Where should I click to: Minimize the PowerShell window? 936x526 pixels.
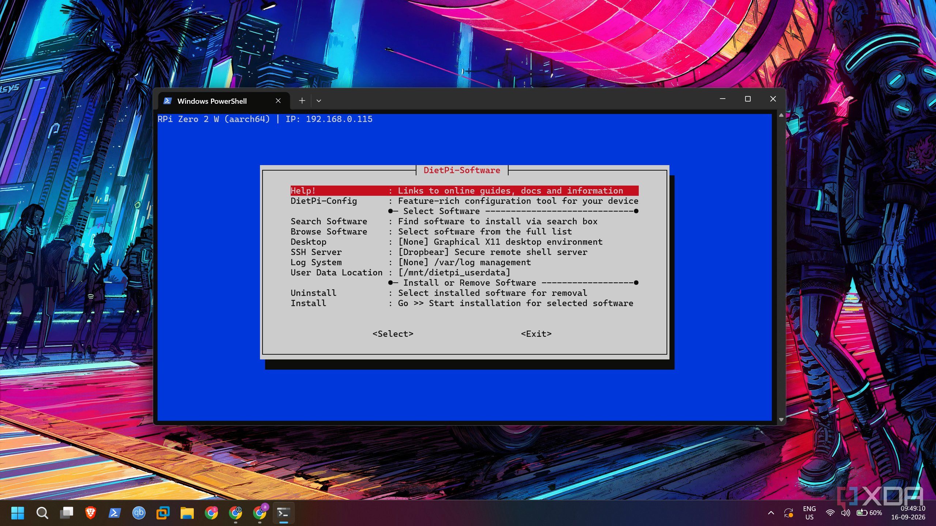tap(722, 99)
